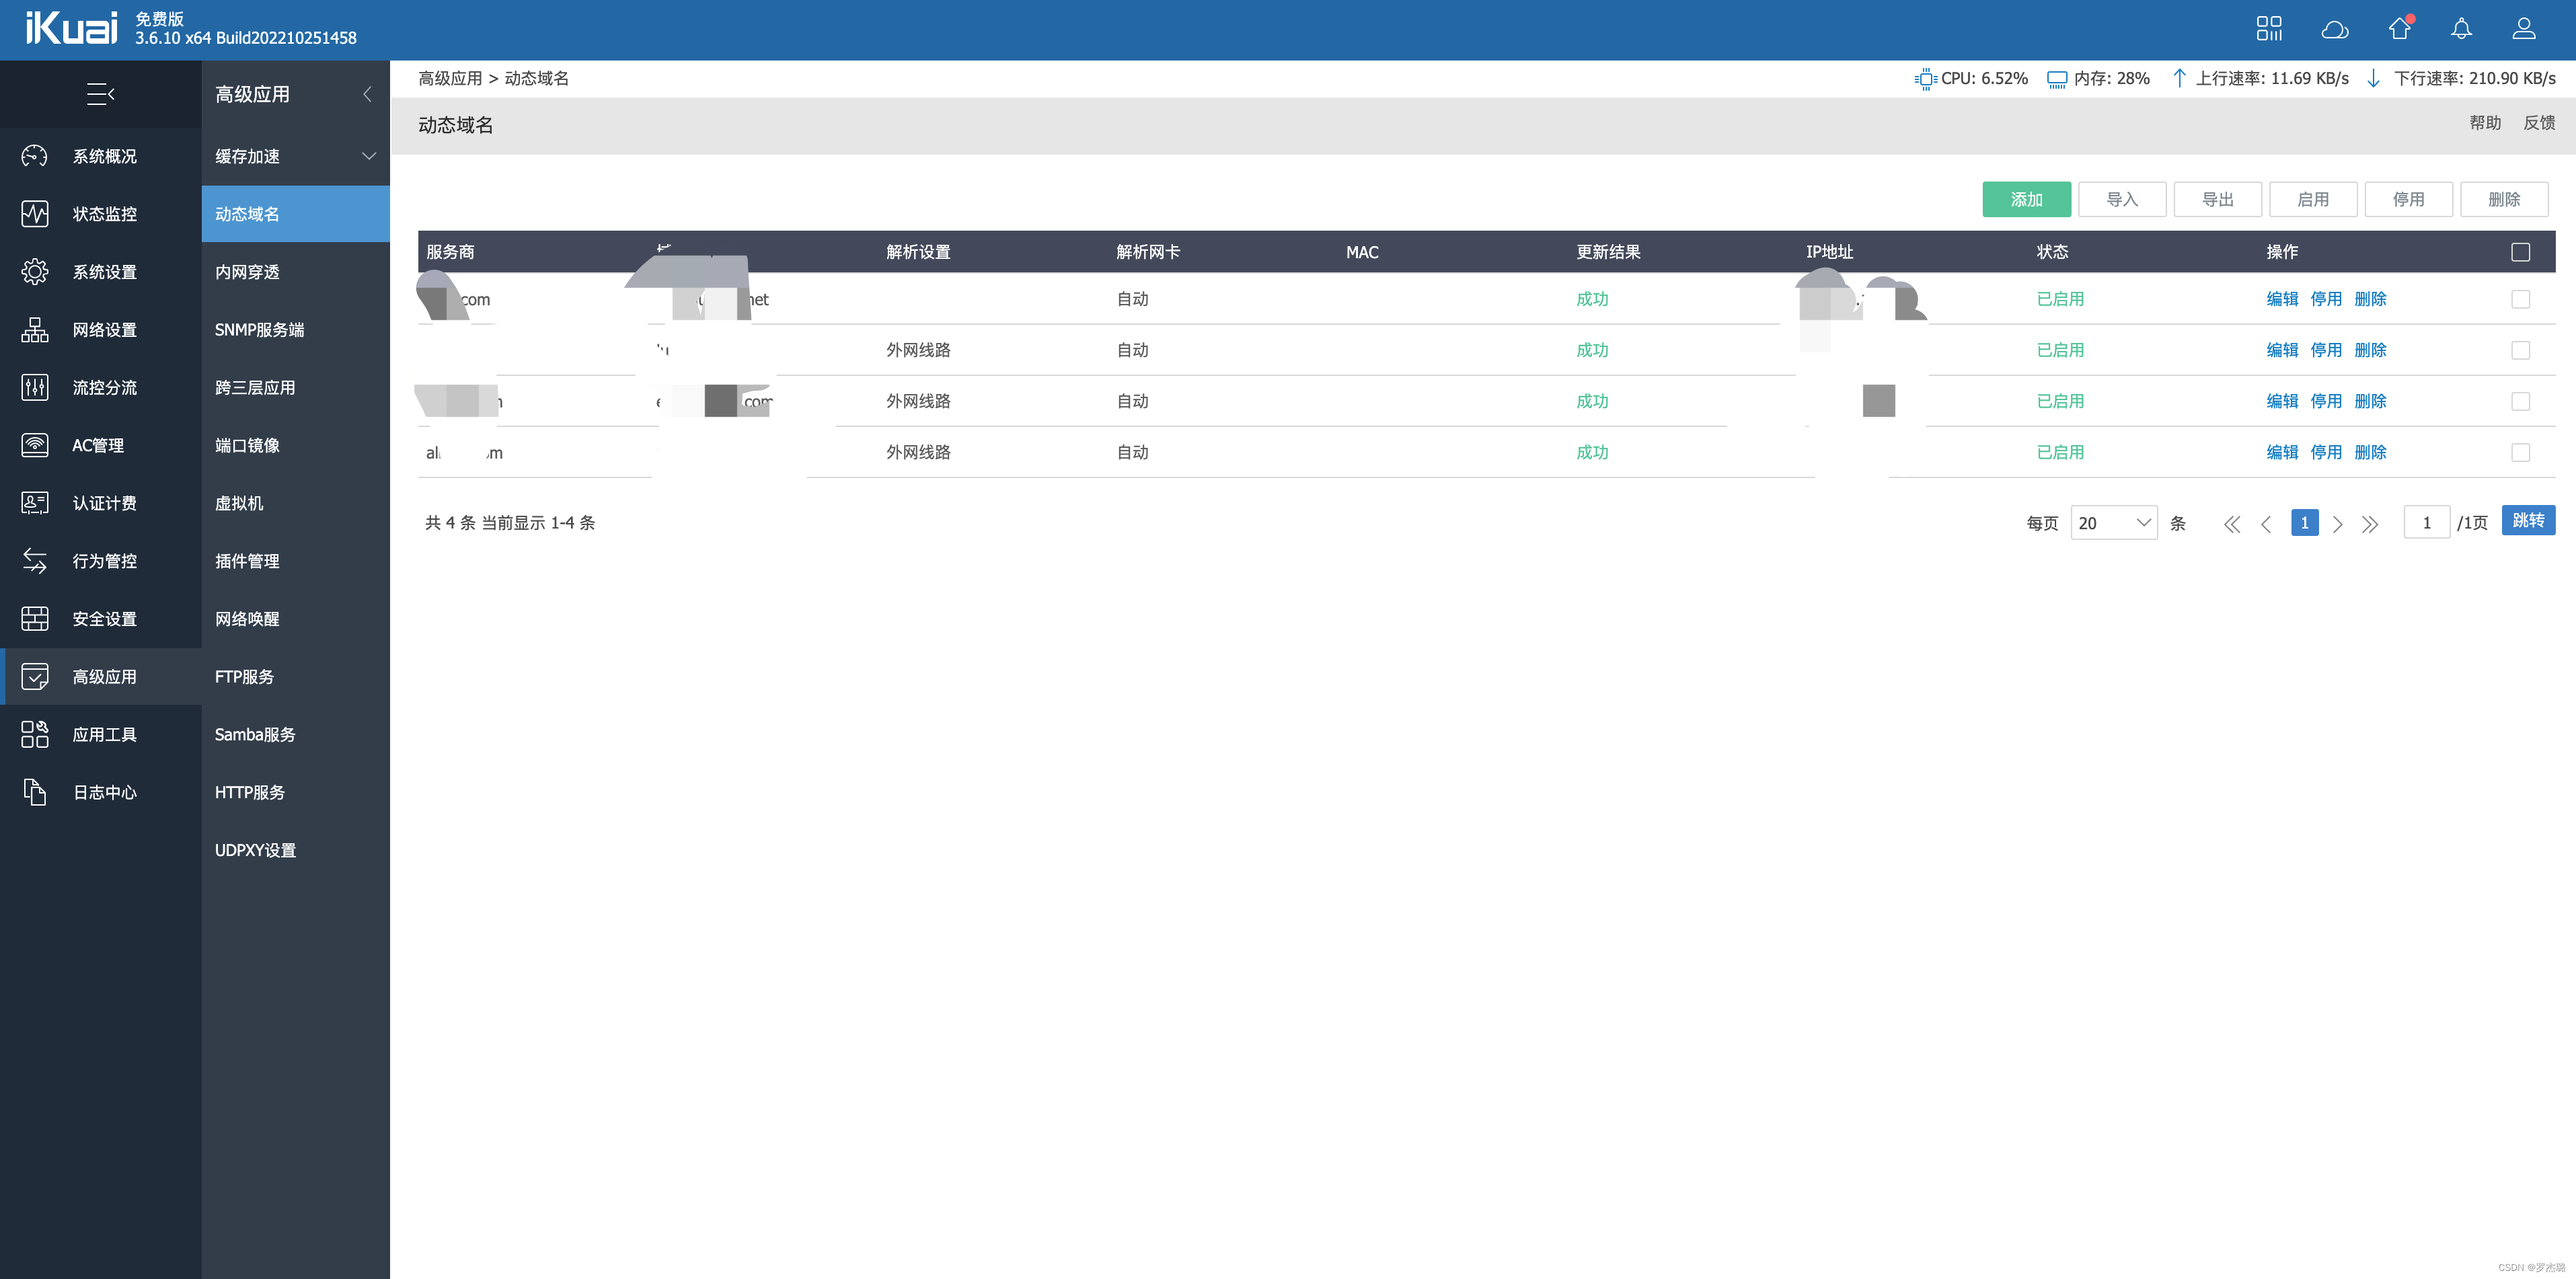Viewport: 2576px width, 1279px height.
Task: Click the user account icon
Action: pos(2535,28)
